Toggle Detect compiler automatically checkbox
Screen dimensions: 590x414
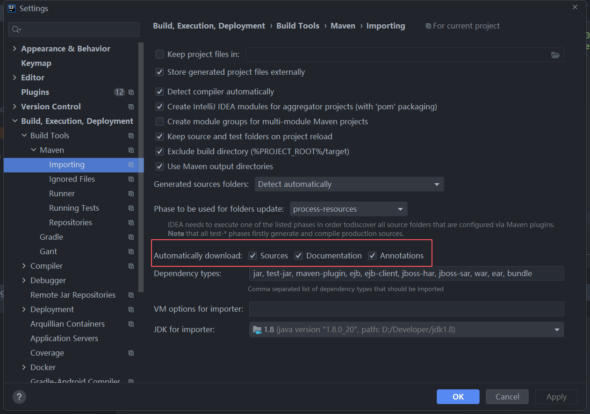pyautogui.click(x=159, y=92)
